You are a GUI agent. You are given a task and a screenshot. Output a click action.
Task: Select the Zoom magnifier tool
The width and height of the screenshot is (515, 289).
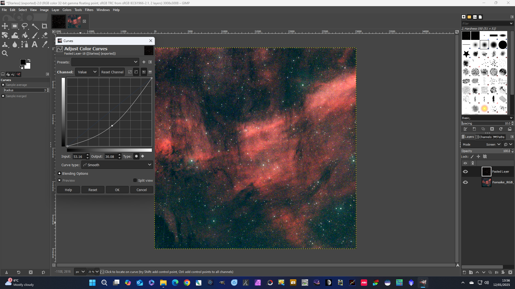pyautogui.click(x=5, y=54)
